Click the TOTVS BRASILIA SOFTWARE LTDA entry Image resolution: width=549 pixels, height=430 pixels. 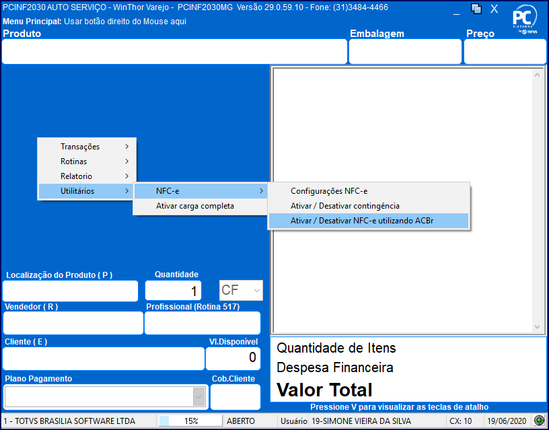coord(70,421)
